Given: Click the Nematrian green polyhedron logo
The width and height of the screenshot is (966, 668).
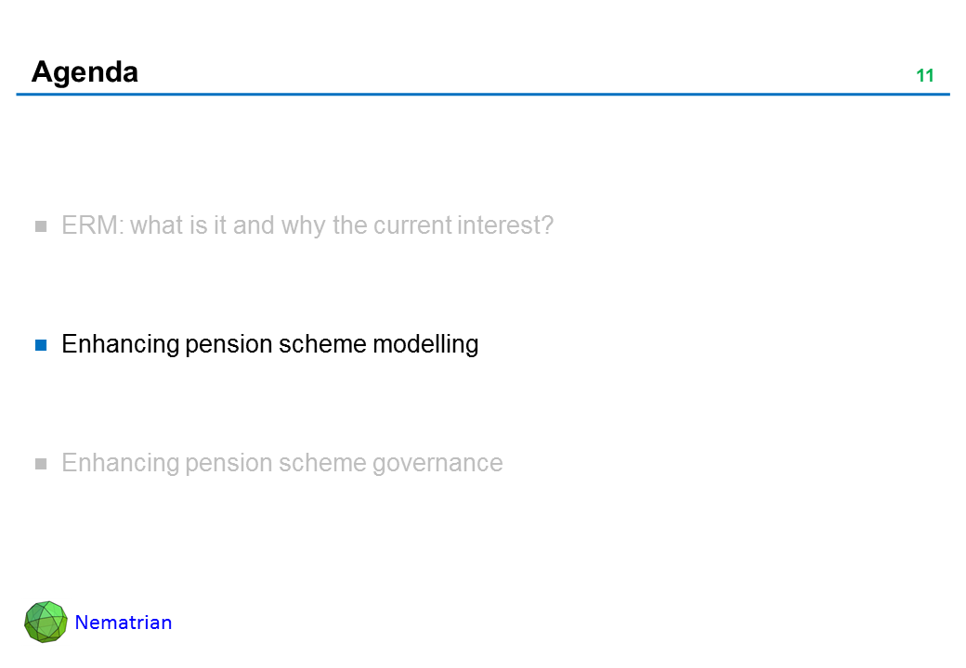Looking at the screenshot, I should coord(46,622).
